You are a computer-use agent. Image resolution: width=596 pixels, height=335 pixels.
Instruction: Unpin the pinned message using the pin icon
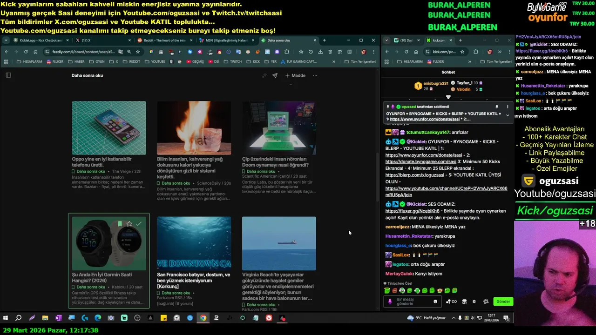[x=497, y=107]
